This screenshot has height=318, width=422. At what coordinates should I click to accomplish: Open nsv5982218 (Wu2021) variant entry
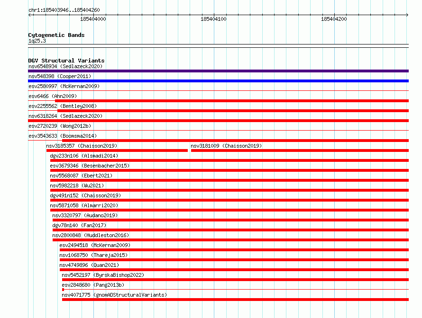[x=77, y=185]
